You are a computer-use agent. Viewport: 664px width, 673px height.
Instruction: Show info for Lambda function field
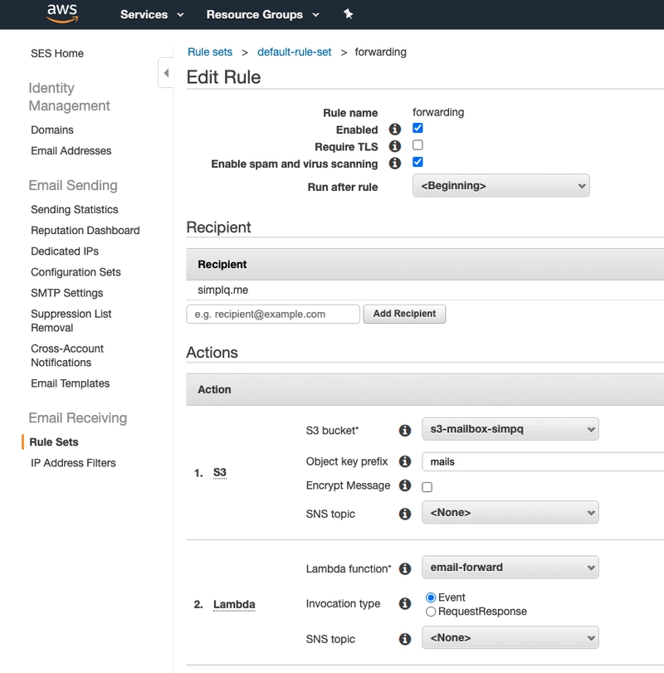405,568
